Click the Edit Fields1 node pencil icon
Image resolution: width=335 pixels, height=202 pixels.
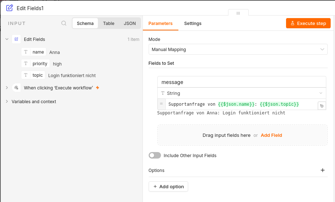pos(10,8)
